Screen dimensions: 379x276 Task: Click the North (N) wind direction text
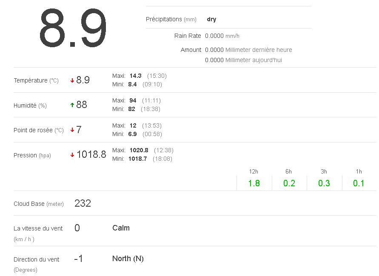tap(128, 259)
